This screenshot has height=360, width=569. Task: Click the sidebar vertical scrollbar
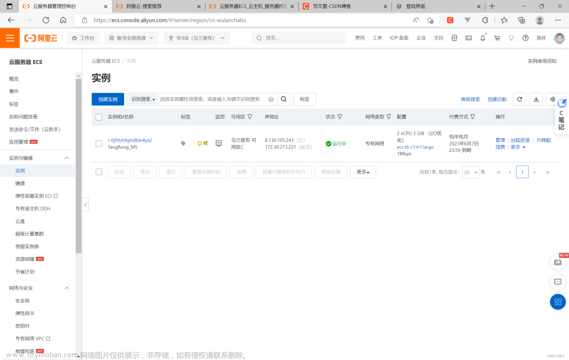coord(79,166)
